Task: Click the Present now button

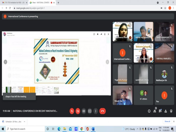Action: point(90,111)
